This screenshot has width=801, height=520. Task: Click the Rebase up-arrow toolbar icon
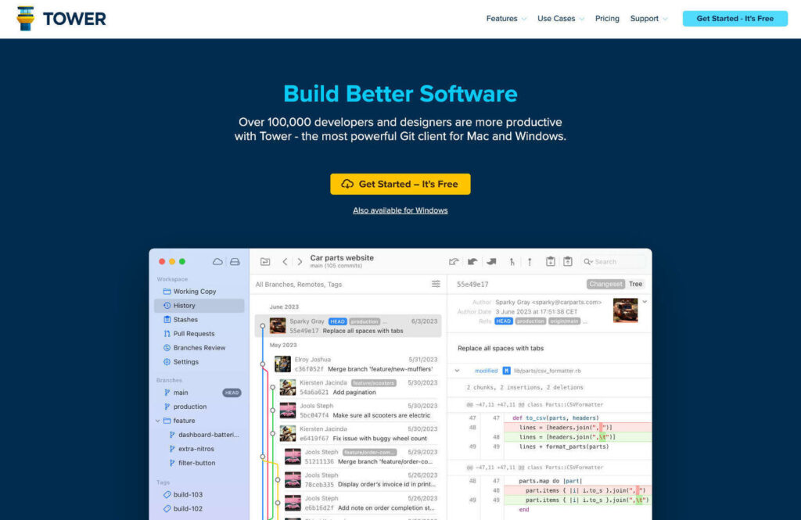tap(530, 261)
